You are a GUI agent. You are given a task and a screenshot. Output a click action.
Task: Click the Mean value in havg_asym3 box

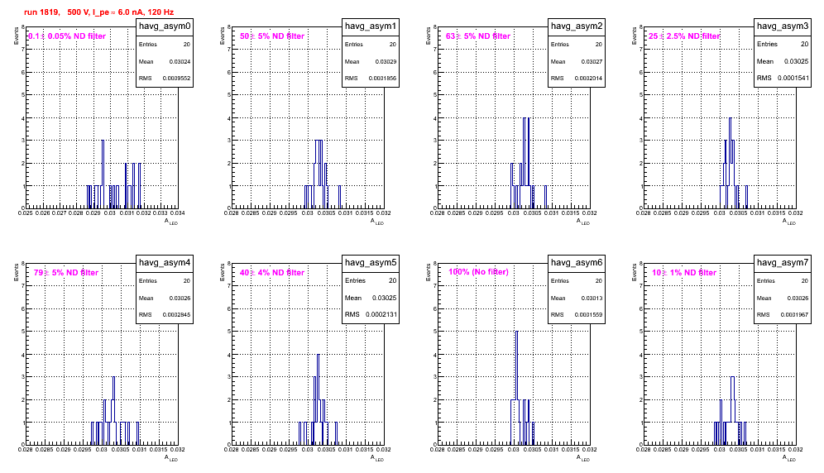(796, 61)
